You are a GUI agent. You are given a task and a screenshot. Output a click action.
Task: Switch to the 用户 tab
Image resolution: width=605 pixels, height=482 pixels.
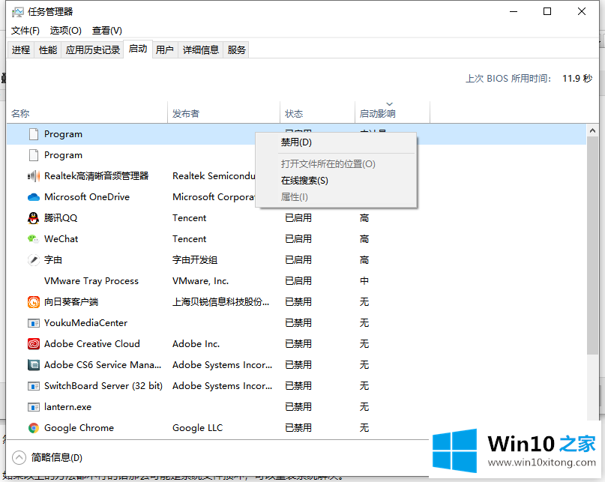click(x=165, y=49)
